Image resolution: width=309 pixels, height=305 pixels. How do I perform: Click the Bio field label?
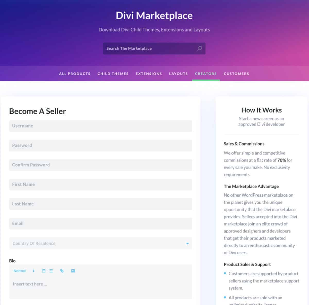[x=12, y=261]
